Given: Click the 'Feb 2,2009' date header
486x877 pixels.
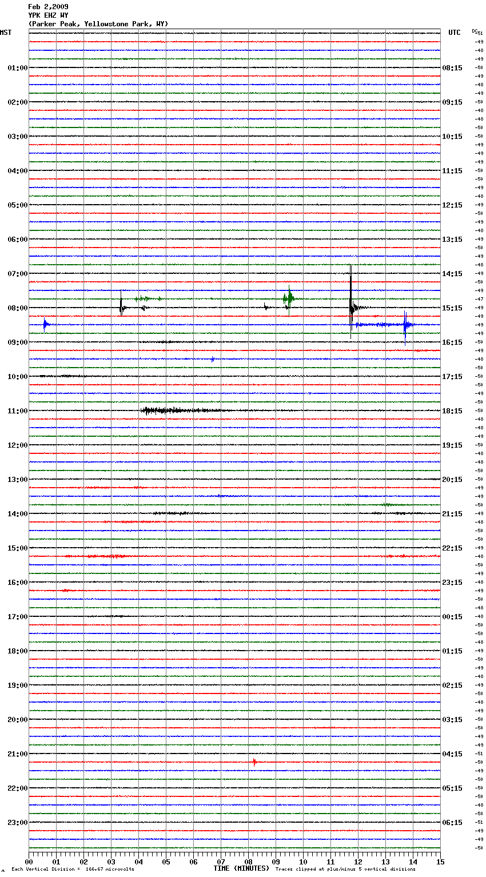Looking at the screenshot, I should [x=48, y=7].
